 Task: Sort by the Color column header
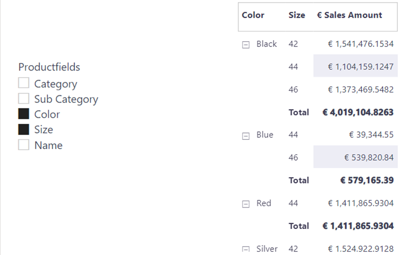tap(253, 16)
